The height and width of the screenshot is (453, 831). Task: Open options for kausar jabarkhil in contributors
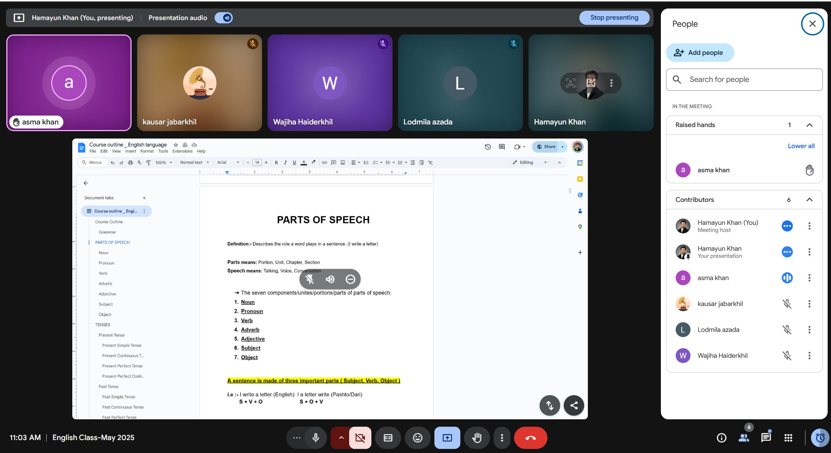point(810,304)
